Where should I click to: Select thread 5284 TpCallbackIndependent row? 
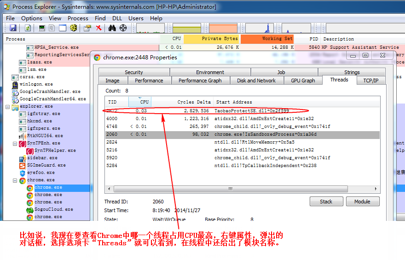[x=242, y=166]
